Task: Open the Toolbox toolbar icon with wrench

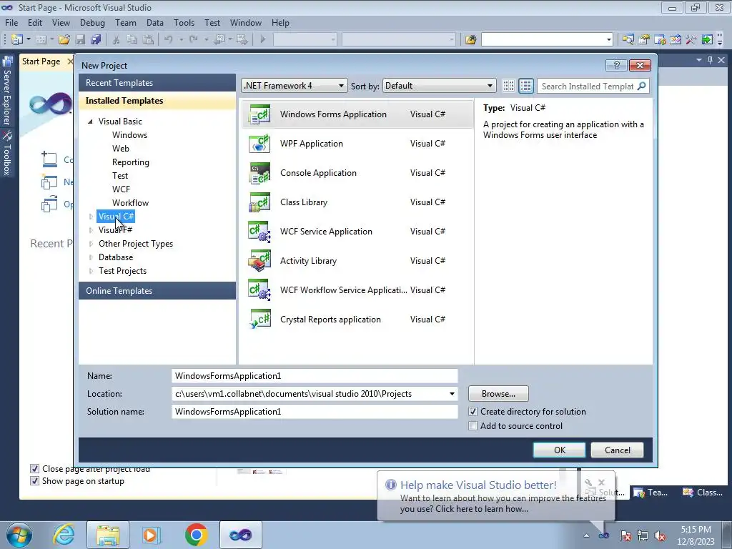Action: 691,40
